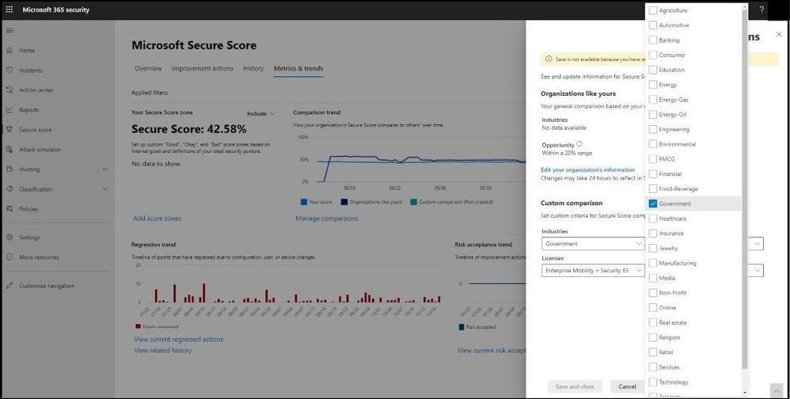Open the Include dropdown for score zone
The image size is (790, 399).
point(260,113)
